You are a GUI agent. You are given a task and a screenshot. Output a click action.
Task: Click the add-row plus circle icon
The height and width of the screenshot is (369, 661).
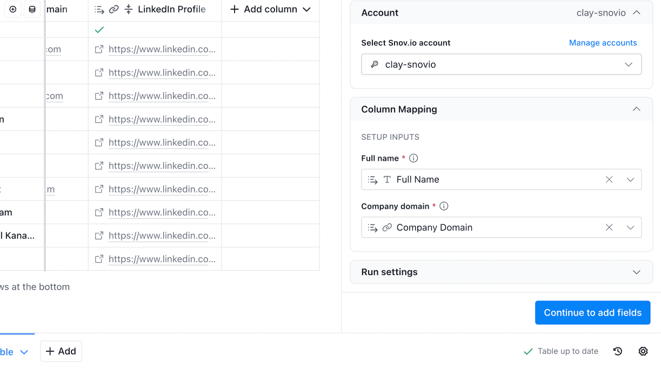tap(13, 9)
